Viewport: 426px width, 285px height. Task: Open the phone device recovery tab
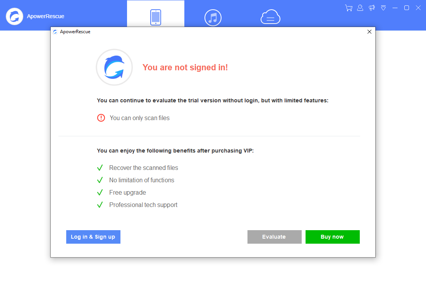(156, 14)
